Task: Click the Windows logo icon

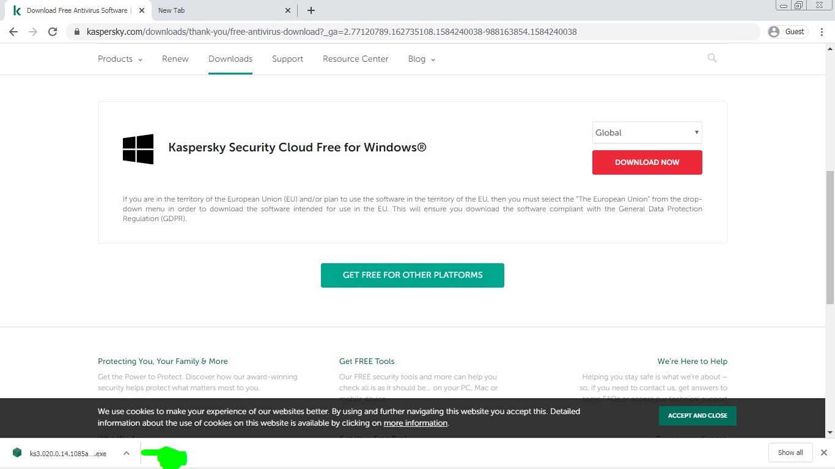Action: [x=138, y=149]
